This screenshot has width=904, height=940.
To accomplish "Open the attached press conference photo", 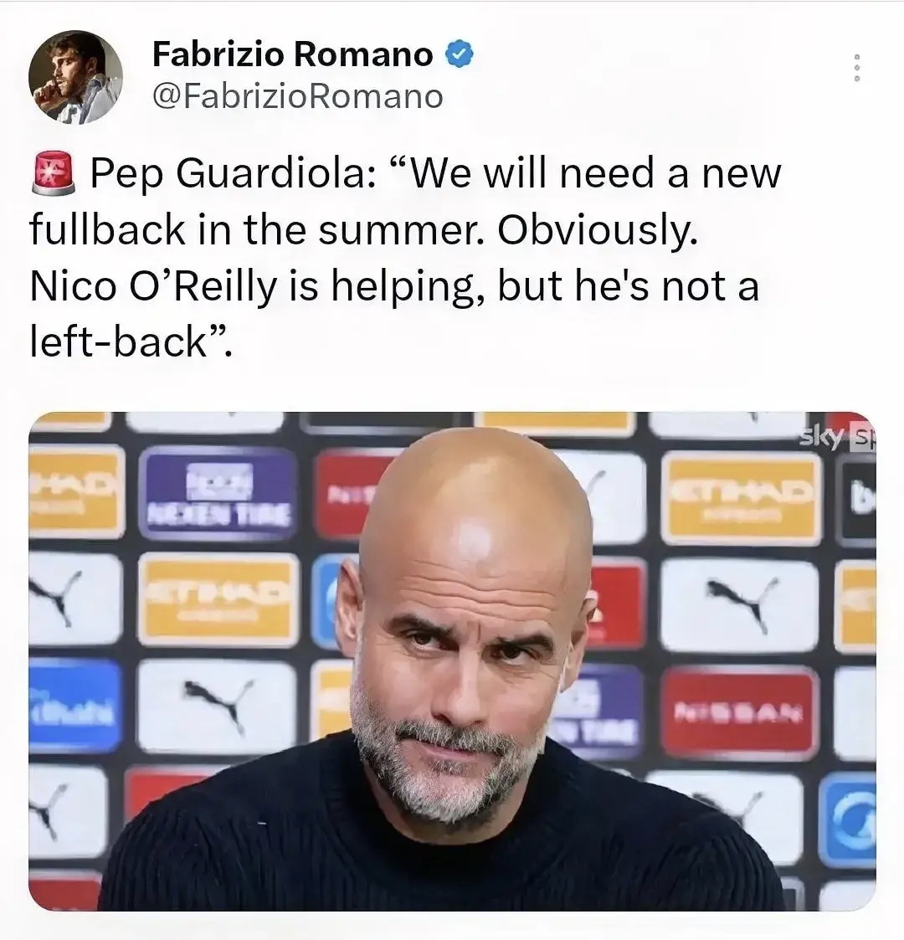I will coord(452,661).
